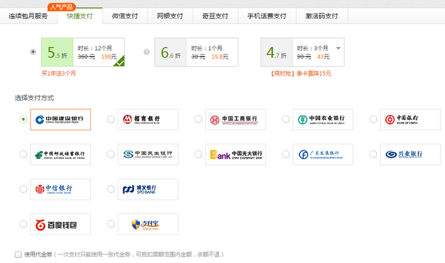
Task: Toggle radio button for 中信银行
Action: [24, 189]
